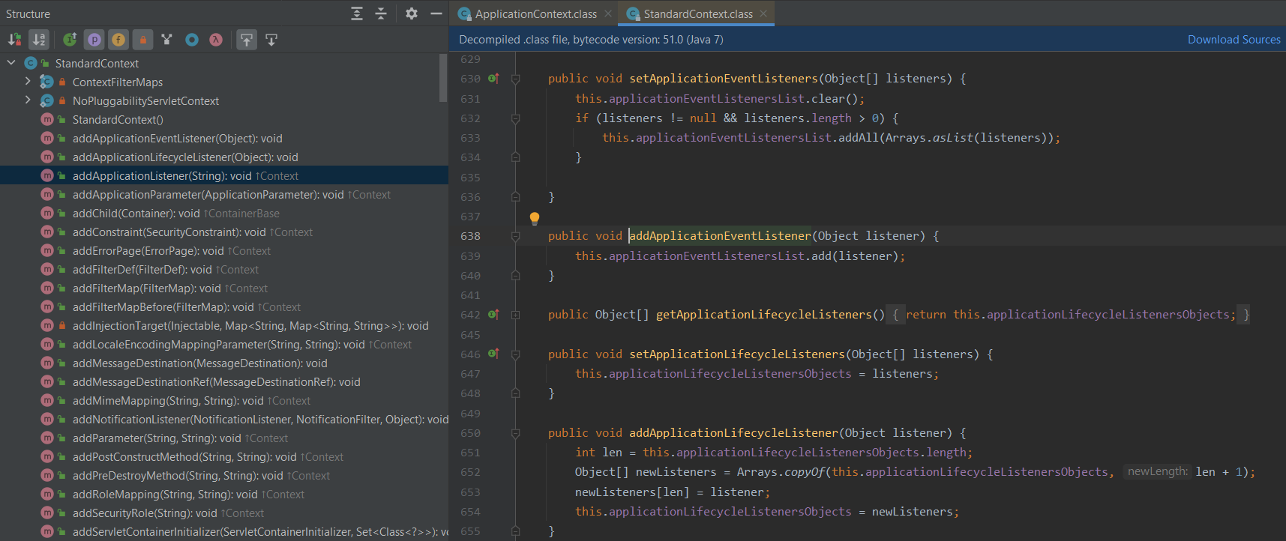Select addSecurityRole(String) in Structure
Image resolution: width=1286 pixels, height=541 pixels.
click(x=224, y=513)
